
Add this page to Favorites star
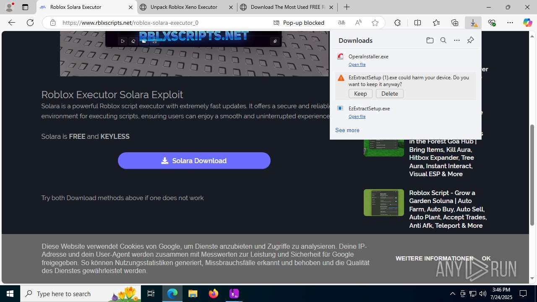(x=375, y=23)
